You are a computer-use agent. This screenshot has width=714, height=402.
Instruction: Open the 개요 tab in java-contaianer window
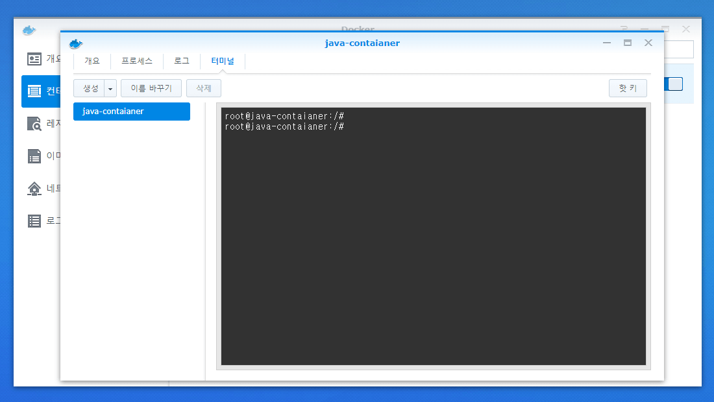coord(92,61)
